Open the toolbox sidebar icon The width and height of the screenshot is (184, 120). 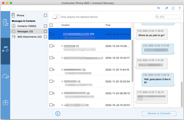tap(6, 102)
